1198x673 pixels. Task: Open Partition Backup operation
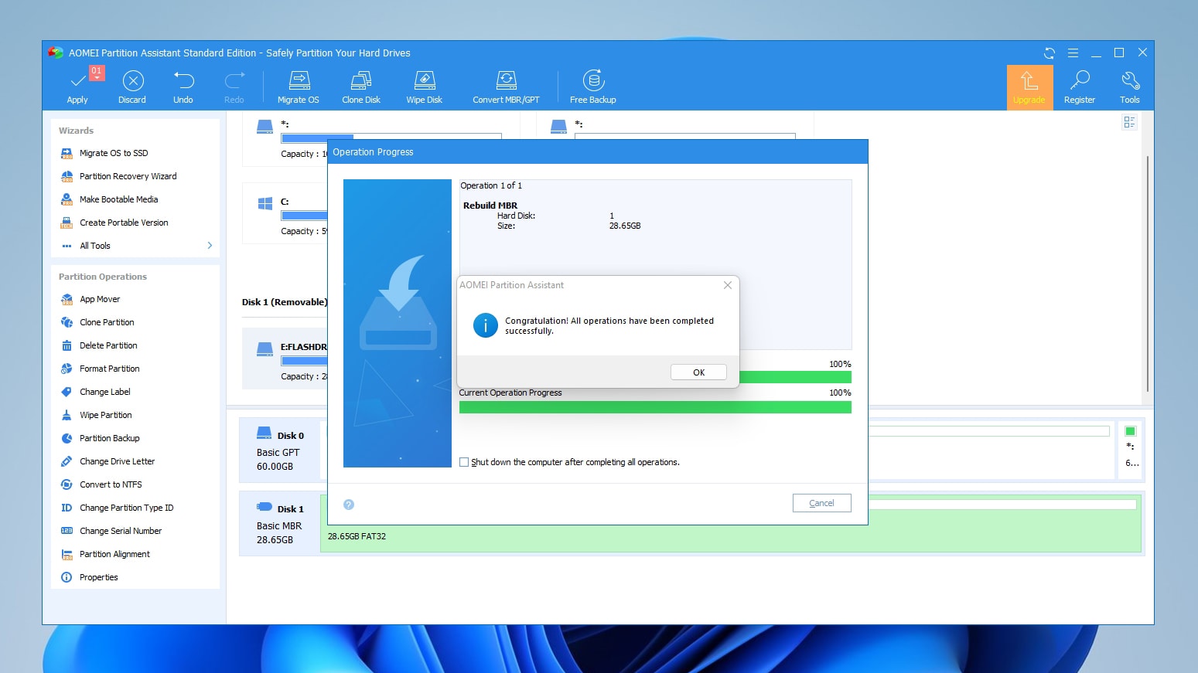tap(109, 438)
